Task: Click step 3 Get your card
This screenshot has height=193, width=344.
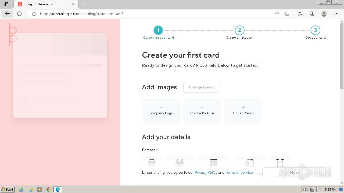Action: [x=316, y=33]
